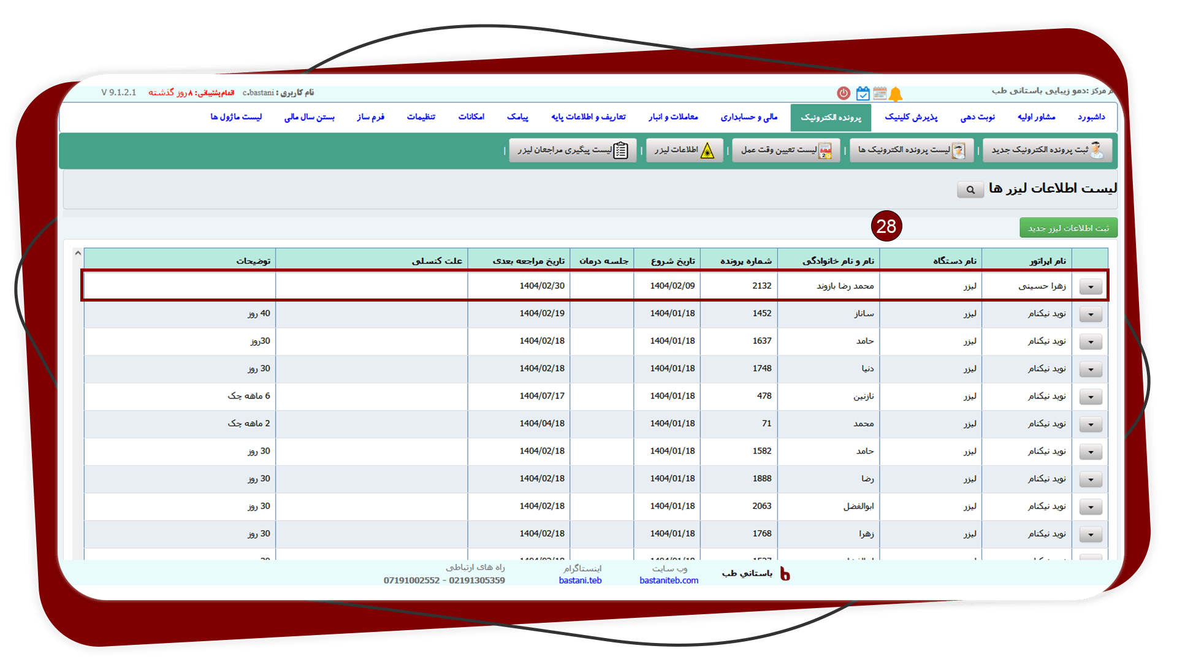This screenshot has height=662, width=1177.
Task: Click لیست تعیین وقت عمل button
Action: click(786, 150)
